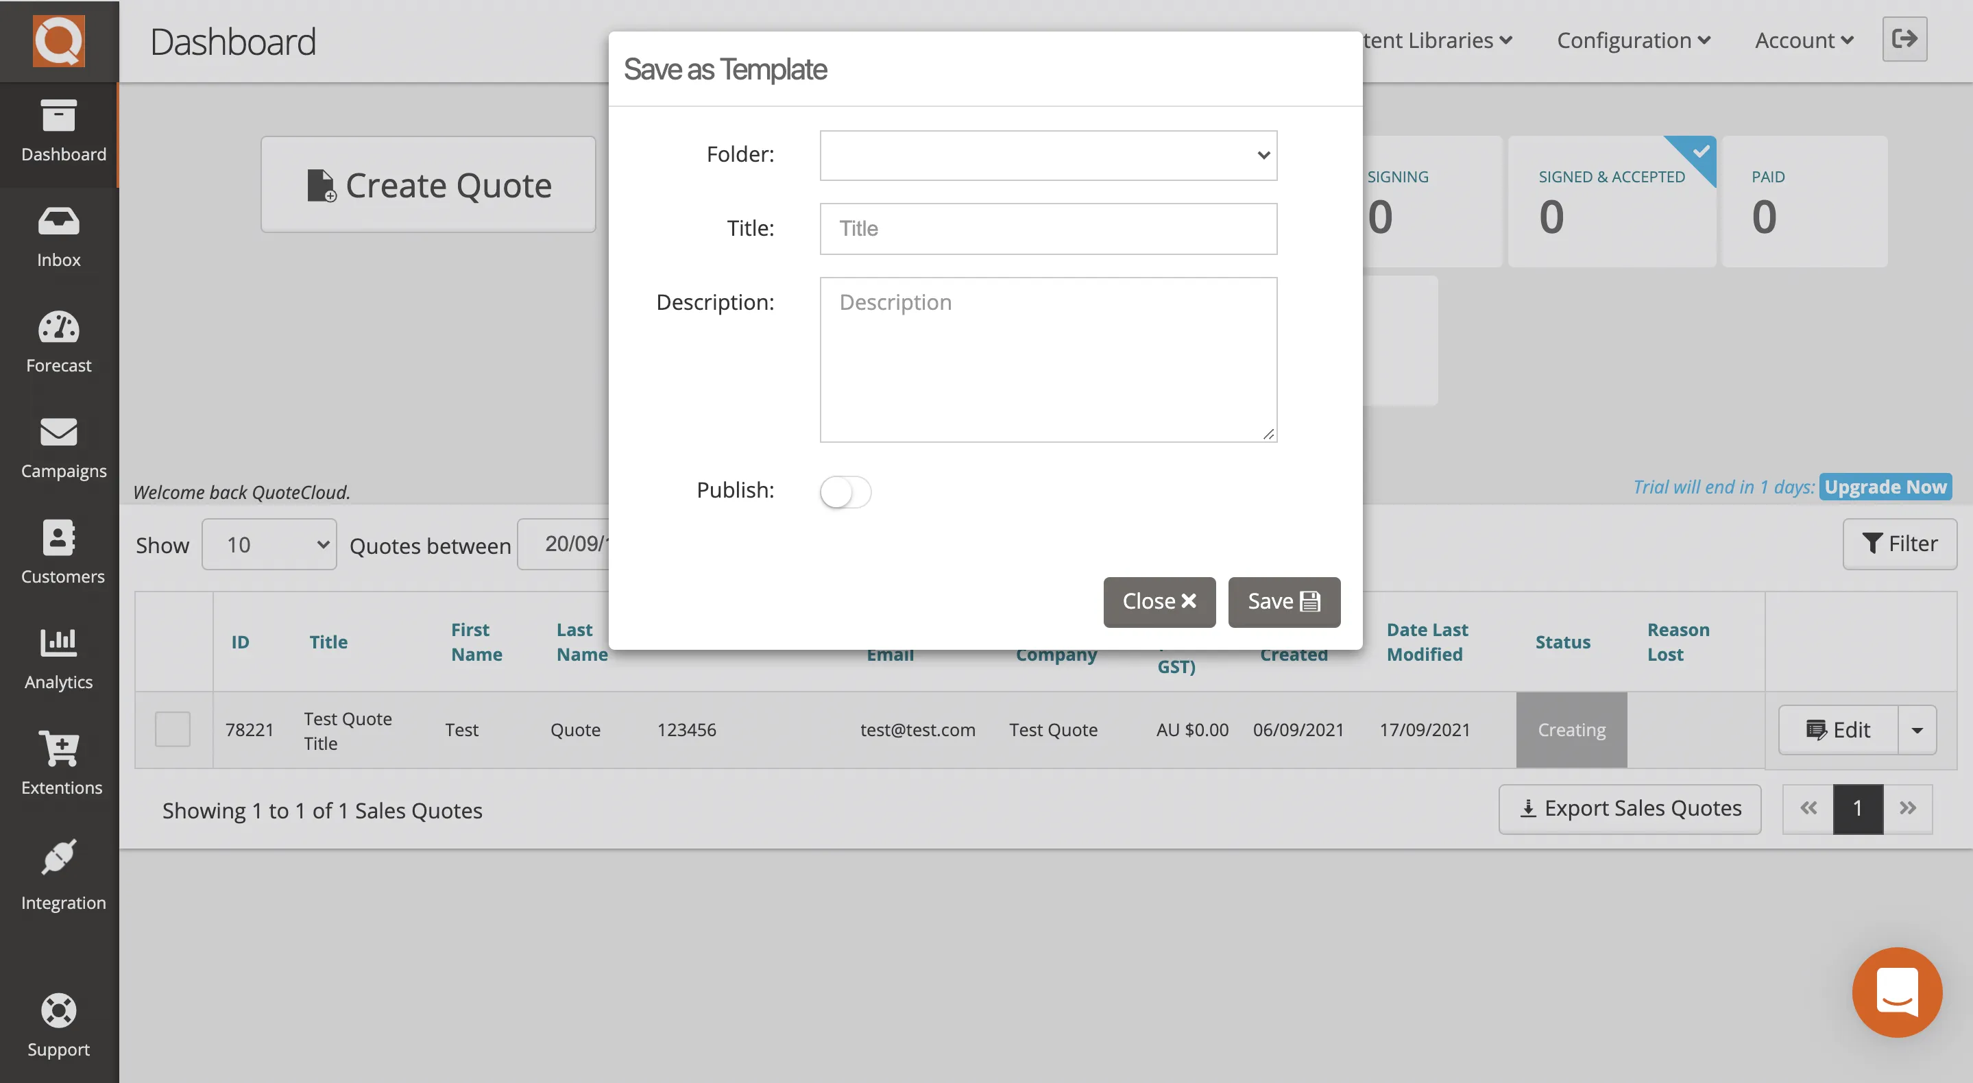
Task: Click the Save button
Action: pos(1283,602)
